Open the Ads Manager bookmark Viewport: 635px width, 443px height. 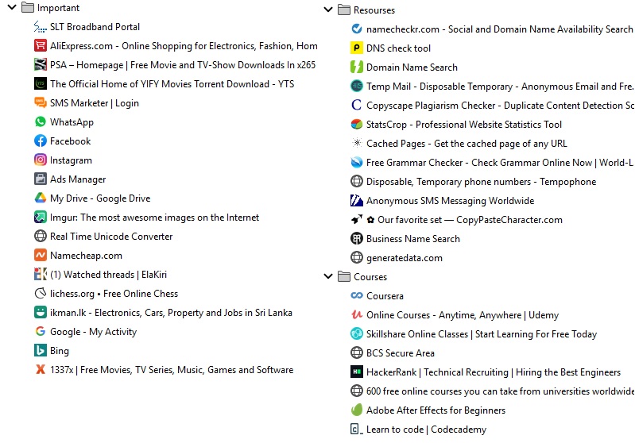coord(78,179)
